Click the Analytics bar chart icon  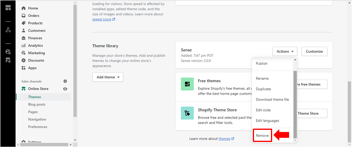23,45
